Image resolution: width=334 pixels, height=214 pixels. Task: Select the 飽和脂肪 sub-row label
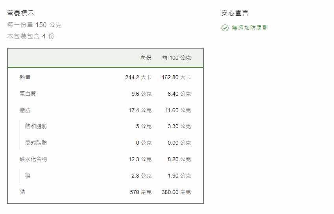36,126
